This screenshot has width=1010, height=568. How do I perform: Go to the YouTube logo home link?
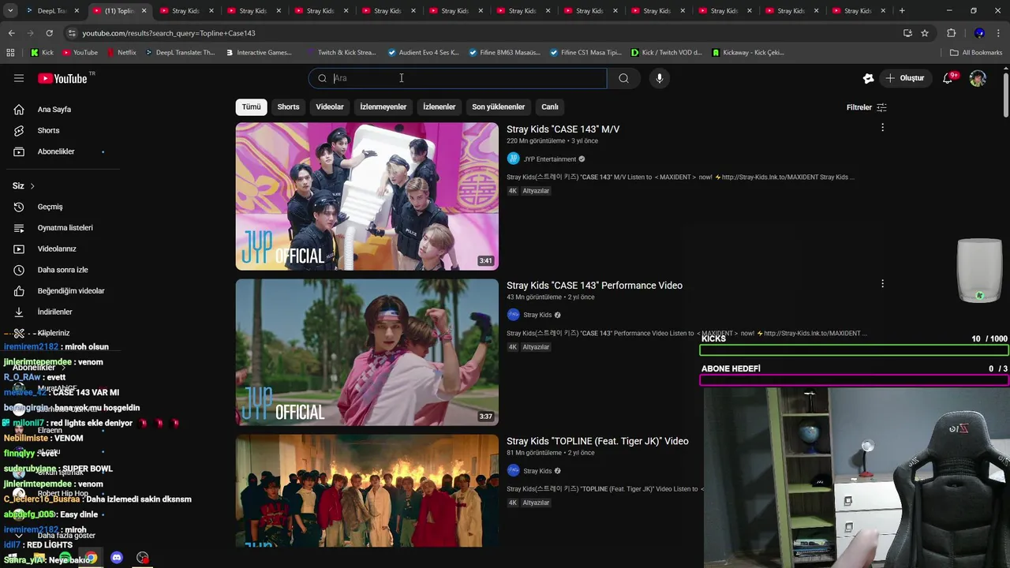62,78
